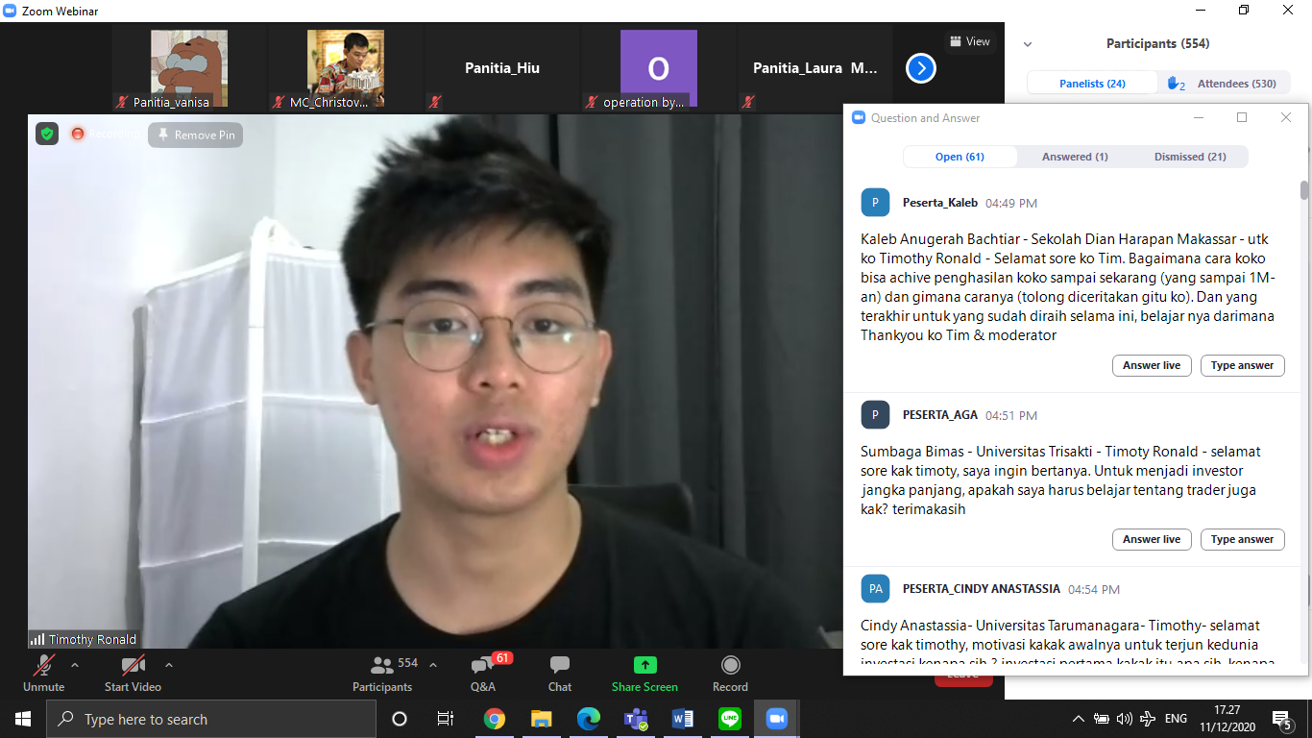Click the Start Video camera icon
This screenshot has width=1312, height=738.
click(133, 665)
